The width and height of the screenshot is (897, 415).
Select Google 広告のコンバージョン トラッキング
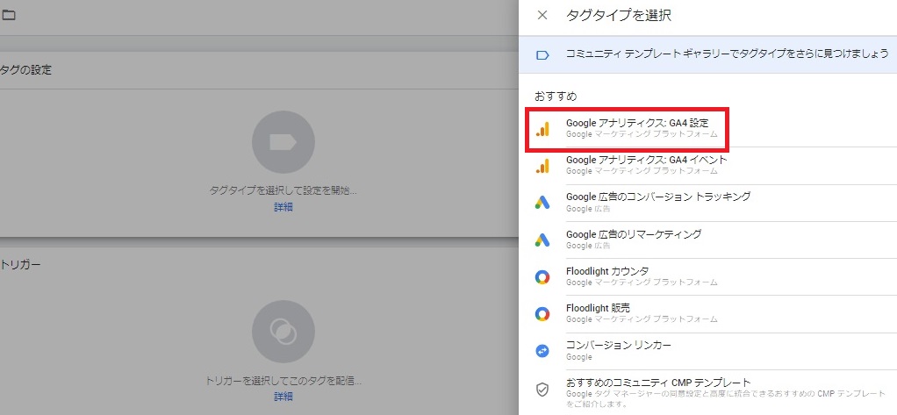click(707, 203)
